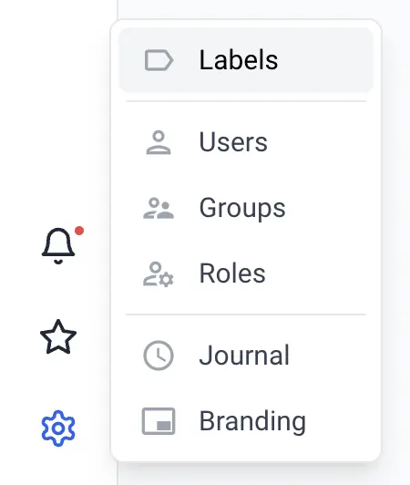410x485 pixels.
Task: Go to the Groups menu entry
Action: 242,208
